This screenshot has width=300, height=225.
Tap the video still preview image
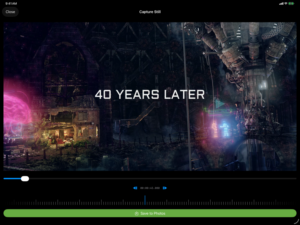(150, 96)
